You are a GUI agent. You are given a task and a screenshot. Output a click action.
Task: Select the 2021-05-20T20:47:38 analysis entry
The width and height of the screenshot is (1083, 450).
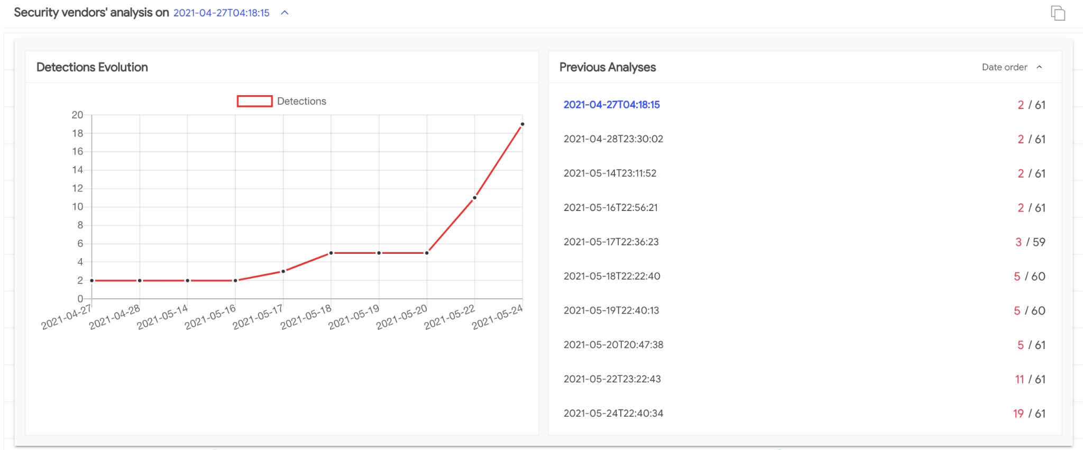(613, 345)
